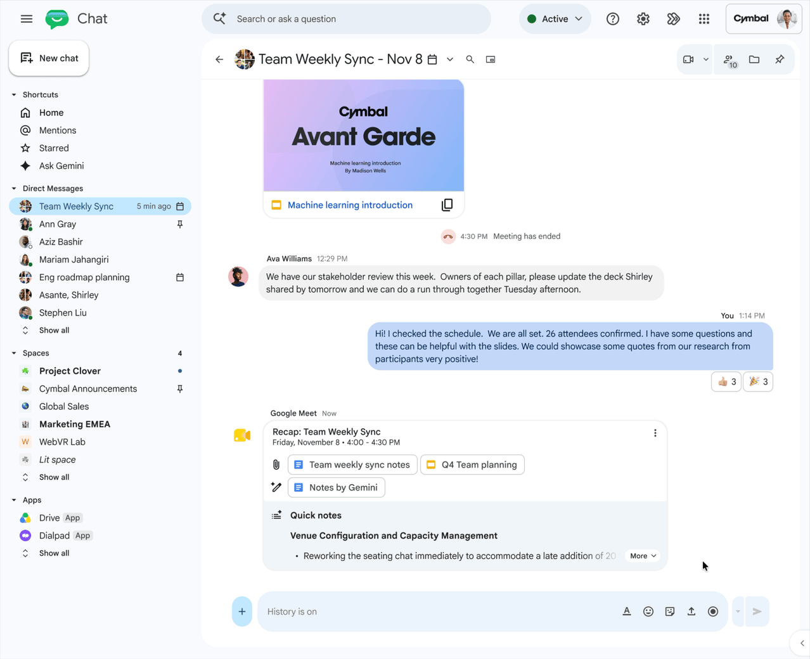Open shared files folder icon
This screenshot has height=659, width=810.
(x=754, y=60)
